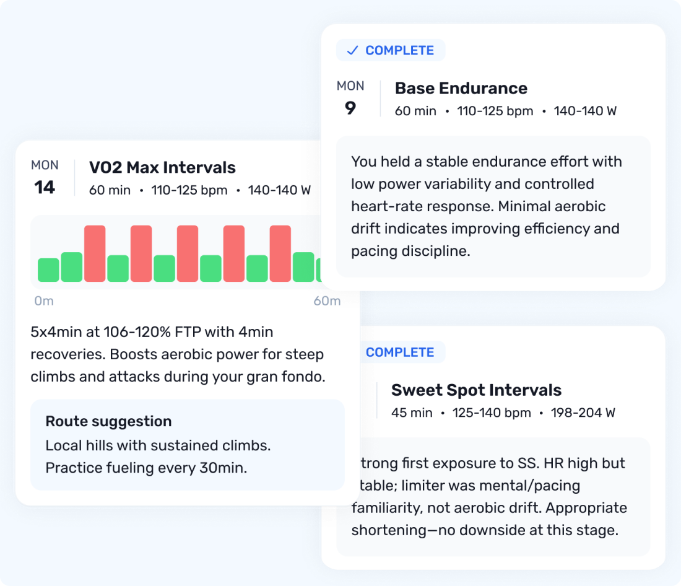
Task: Select the MON 14 date label
Action: [x=45, y=178]
